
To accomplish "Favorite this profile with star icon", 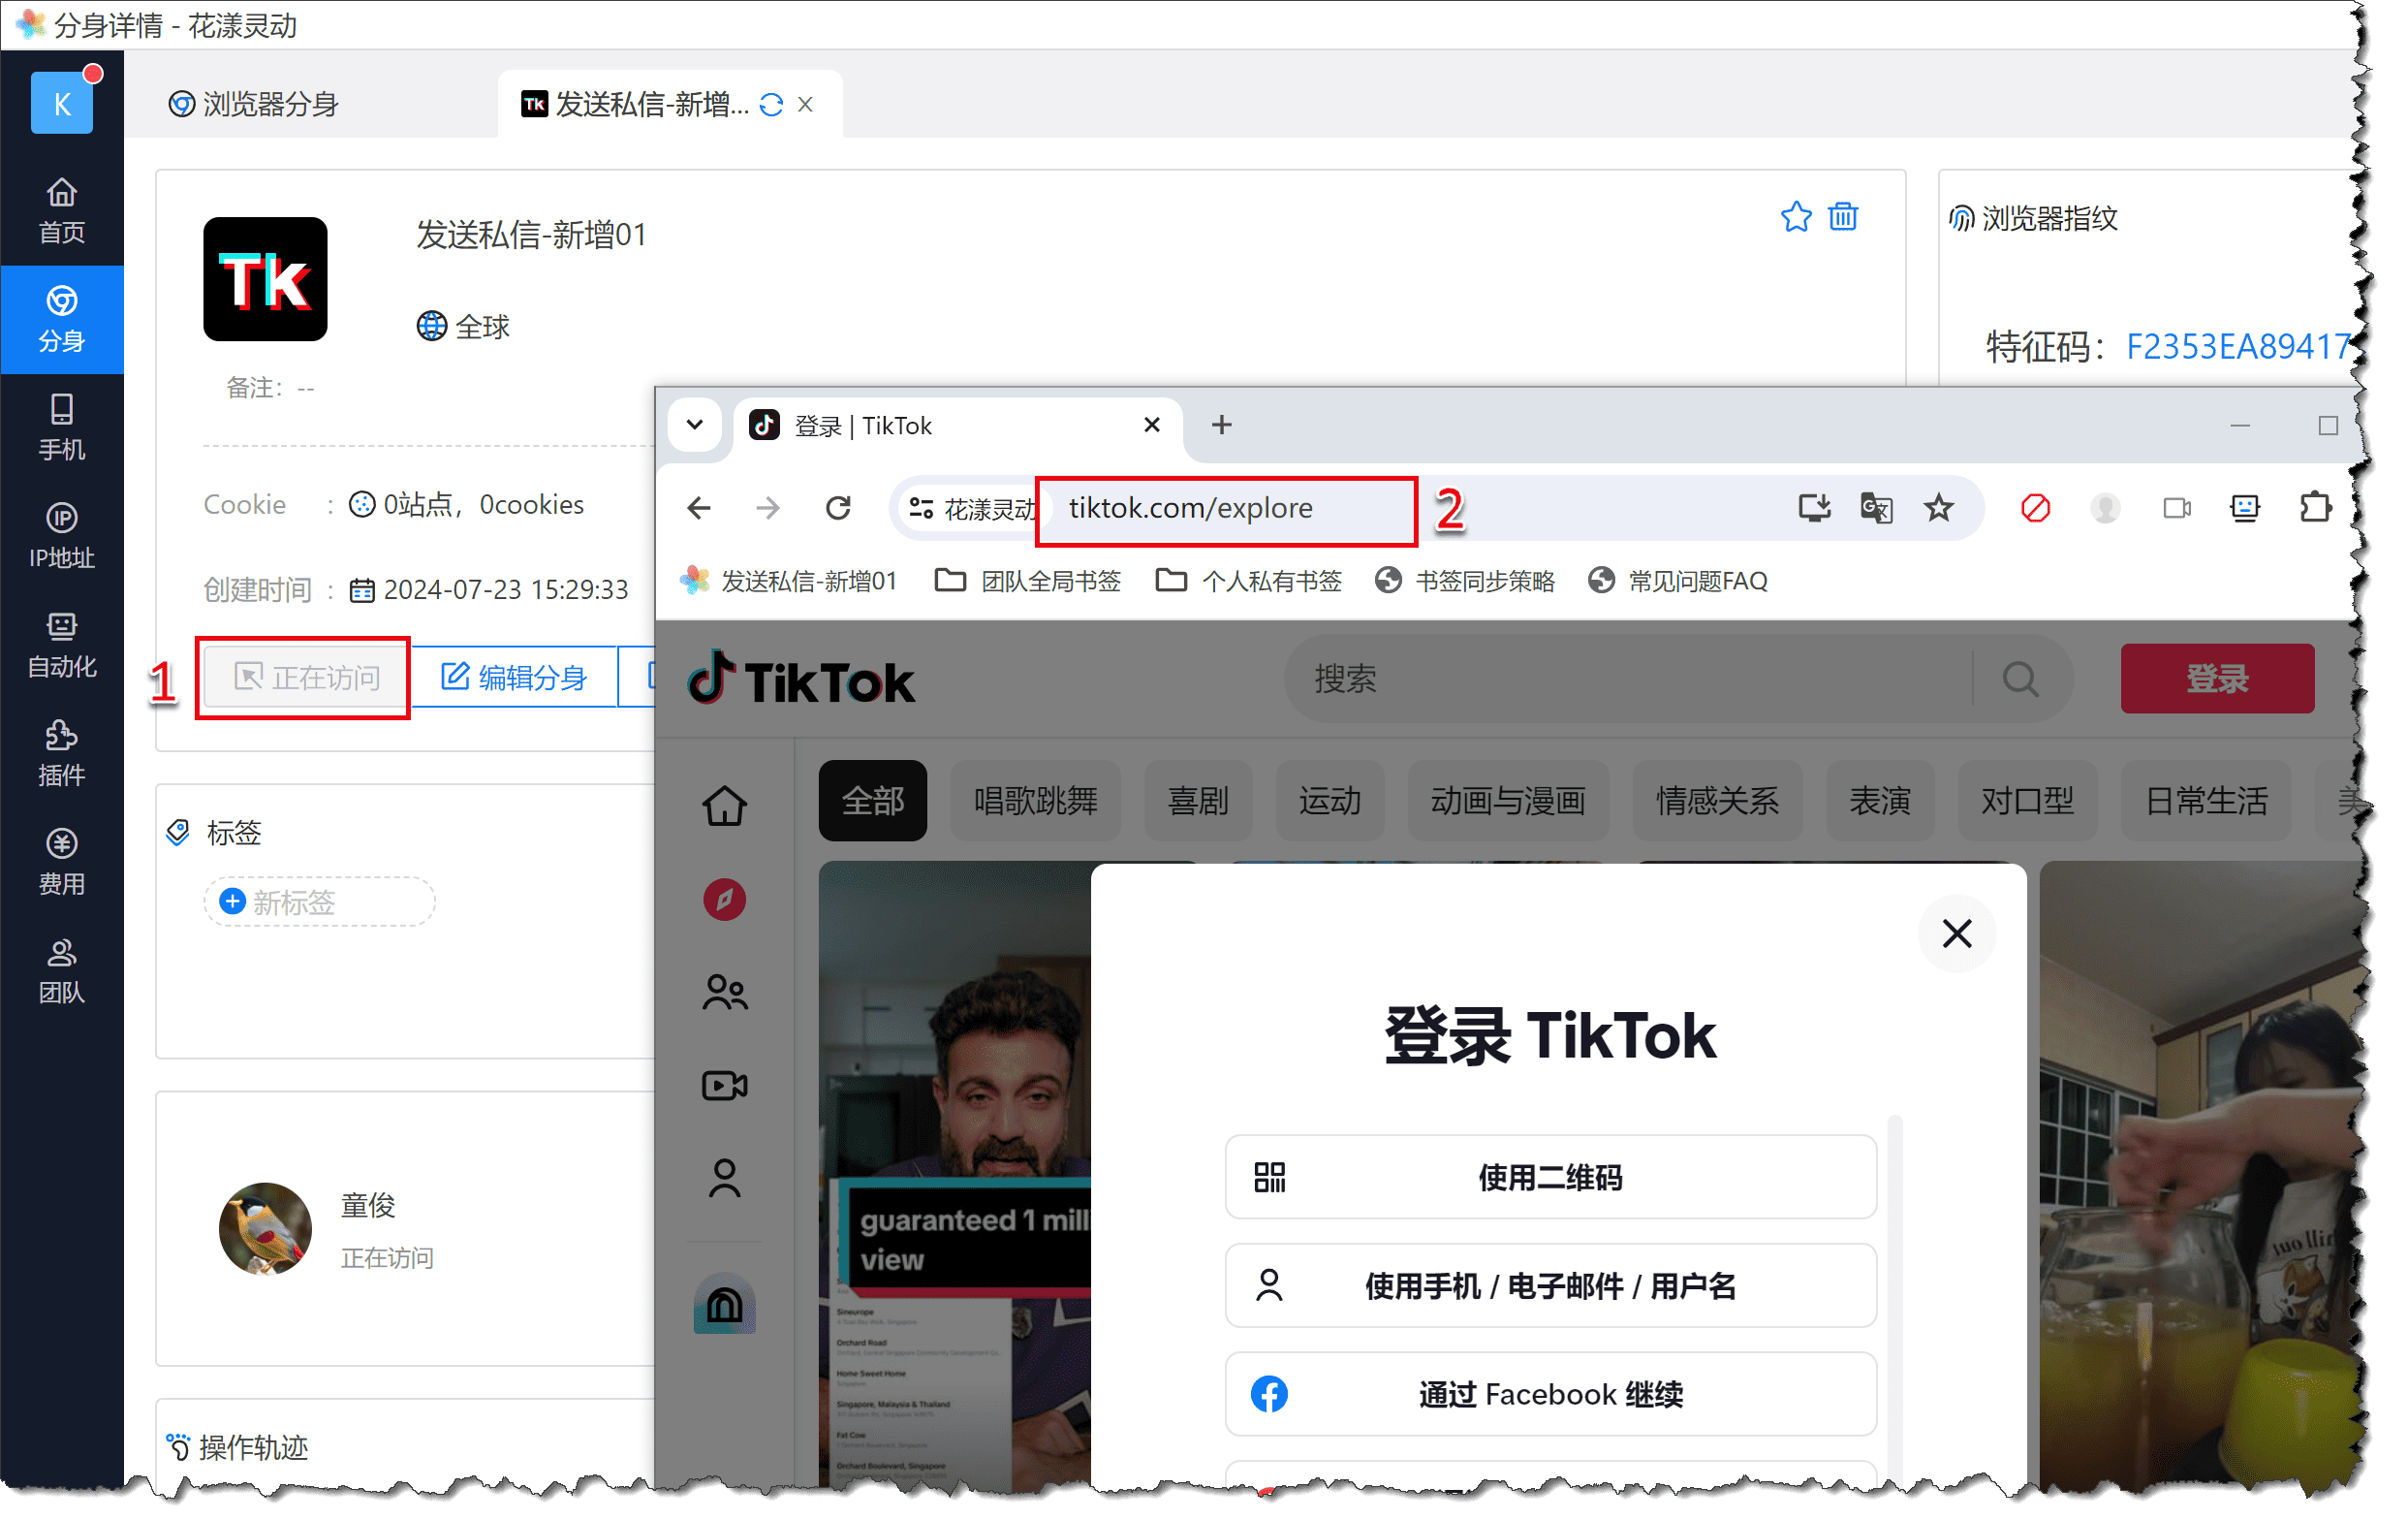I will coord(1796,217).
